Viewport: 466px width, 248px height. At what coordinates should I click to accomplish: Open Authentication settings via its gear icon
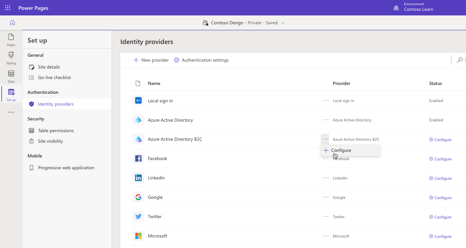coord(176,60)
